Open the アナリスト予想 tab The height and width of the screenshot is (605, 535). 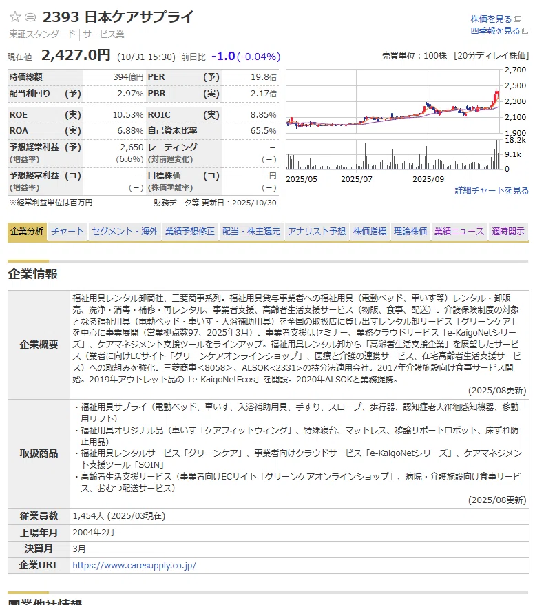pos(317,232)
